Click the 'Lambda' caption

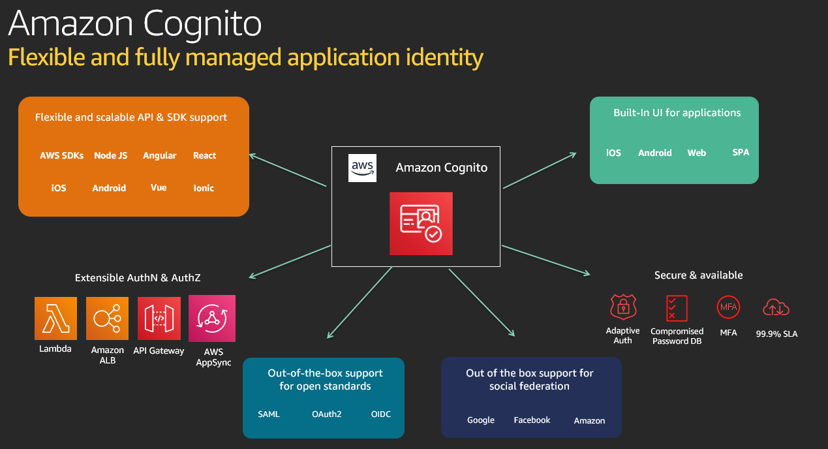(x=55, y=348)
